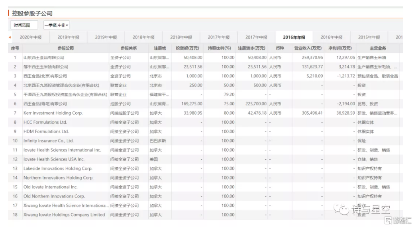Select Xiwang Iovate Holdings Company Limited row
Image resolution: width=414 pixels, height=227 pixels.
pyautogui.click(x=206, y=215)
